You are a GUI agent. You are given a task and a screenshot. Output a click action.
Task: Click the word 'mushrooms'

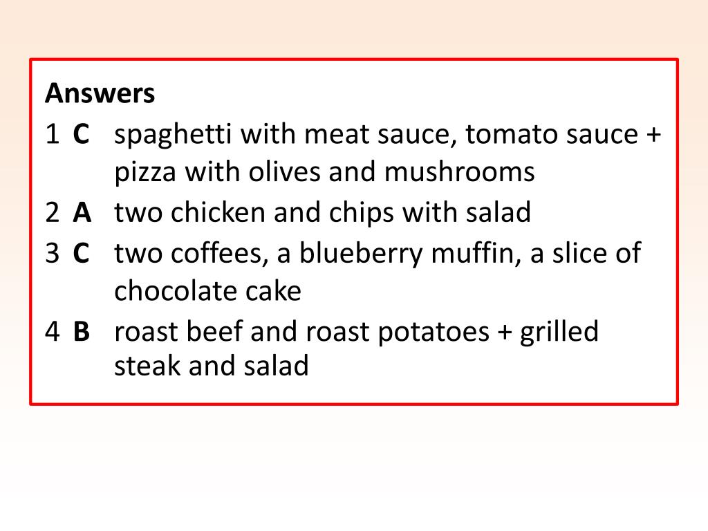point(459,172)
